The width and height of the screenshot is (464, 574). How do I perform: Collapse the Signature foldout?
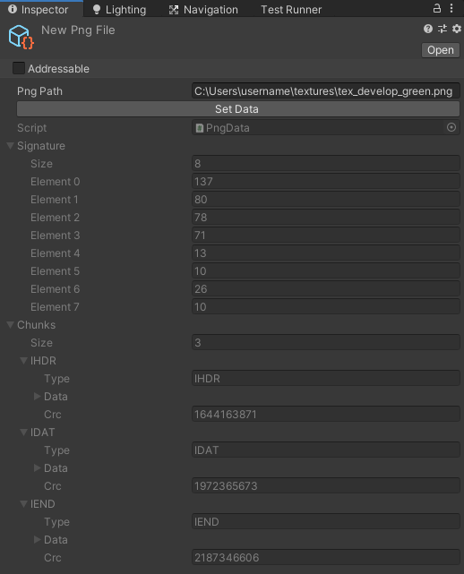tap(10, 146)
